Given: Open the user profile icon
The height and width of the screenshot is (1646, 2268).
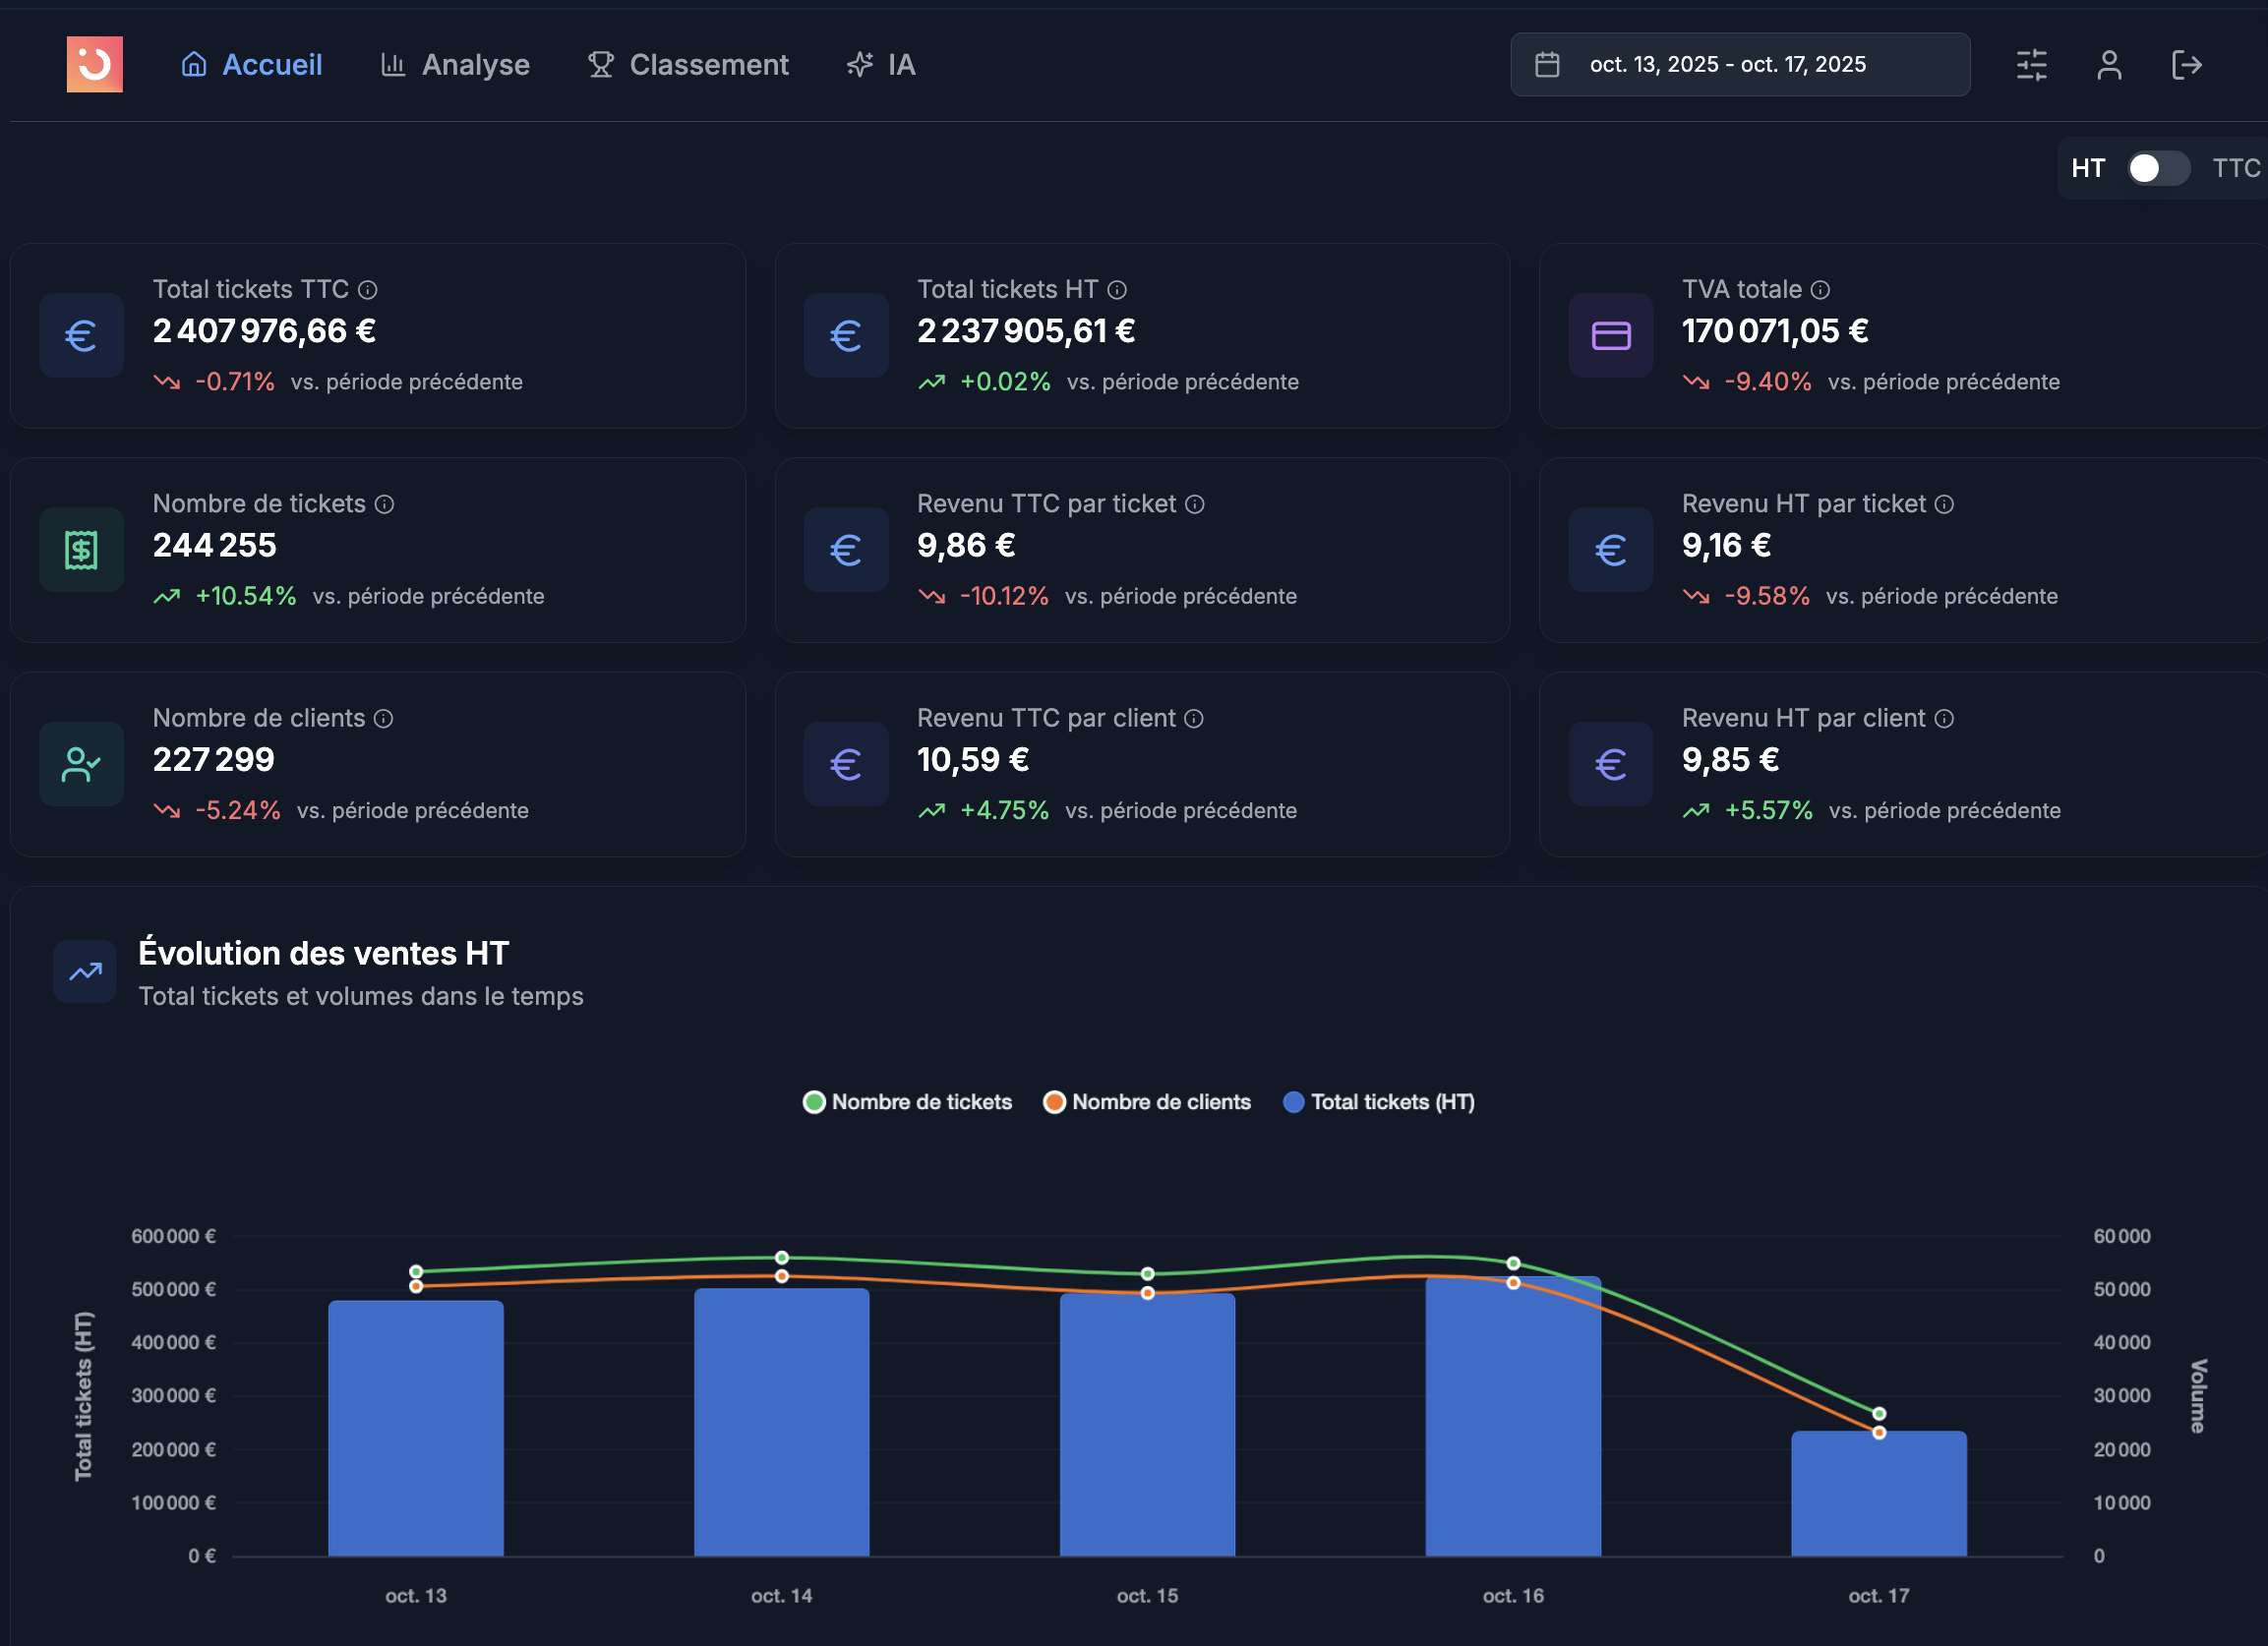Looking at the screenshot, I should click(2109, 65).
